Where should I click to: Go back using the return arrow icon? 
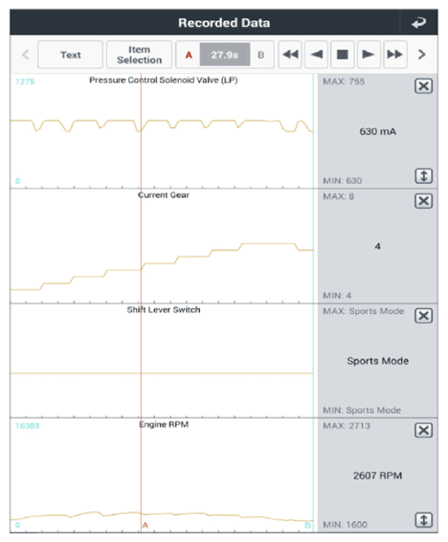[x=418, y=23]
